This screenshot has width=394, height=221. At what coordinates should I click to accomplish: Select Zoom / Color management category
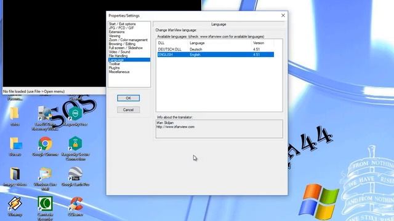tap(128, 40)
